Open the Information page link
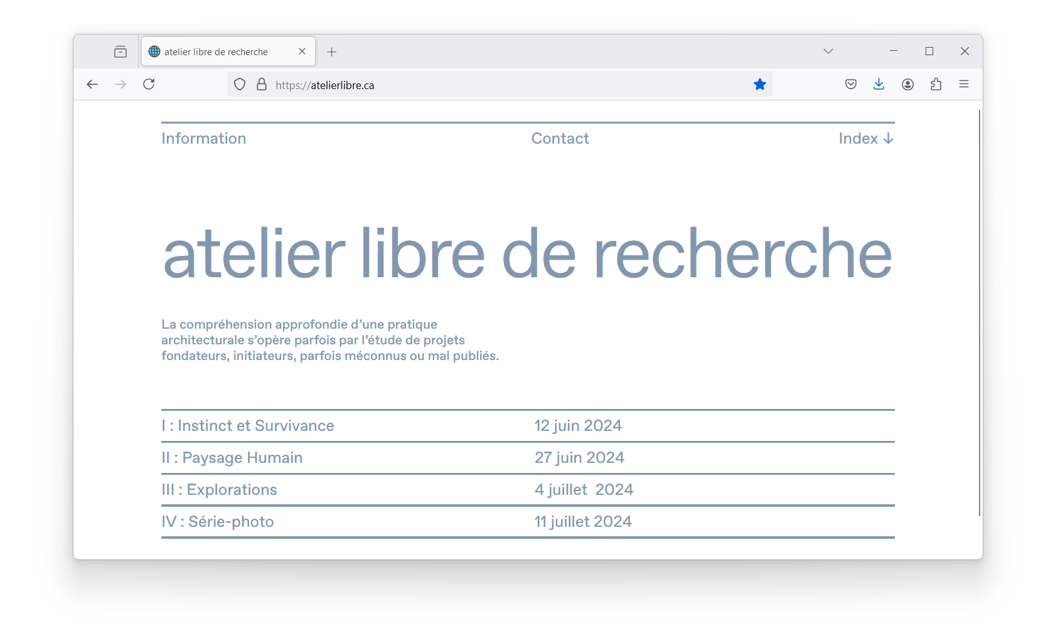The image size is (1048, 636). click(x=203, y=139)
